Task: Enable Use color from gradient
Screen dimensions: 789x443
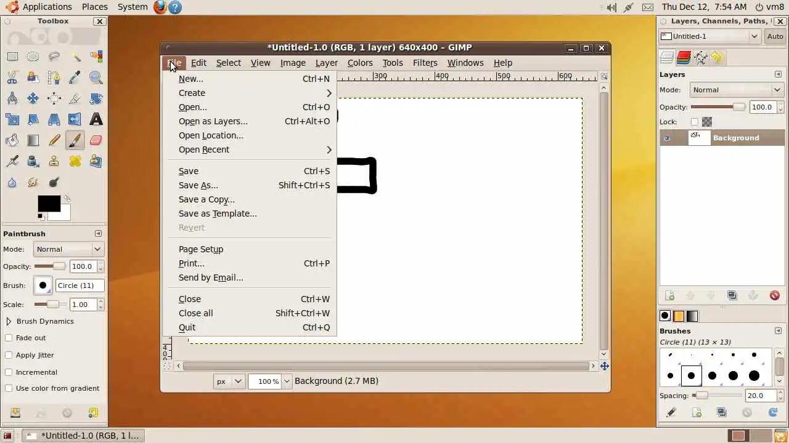Action: click(x=9, y=388)
